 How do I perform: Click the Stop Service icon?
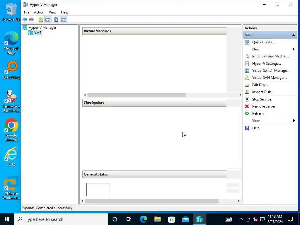click(247, 99)
